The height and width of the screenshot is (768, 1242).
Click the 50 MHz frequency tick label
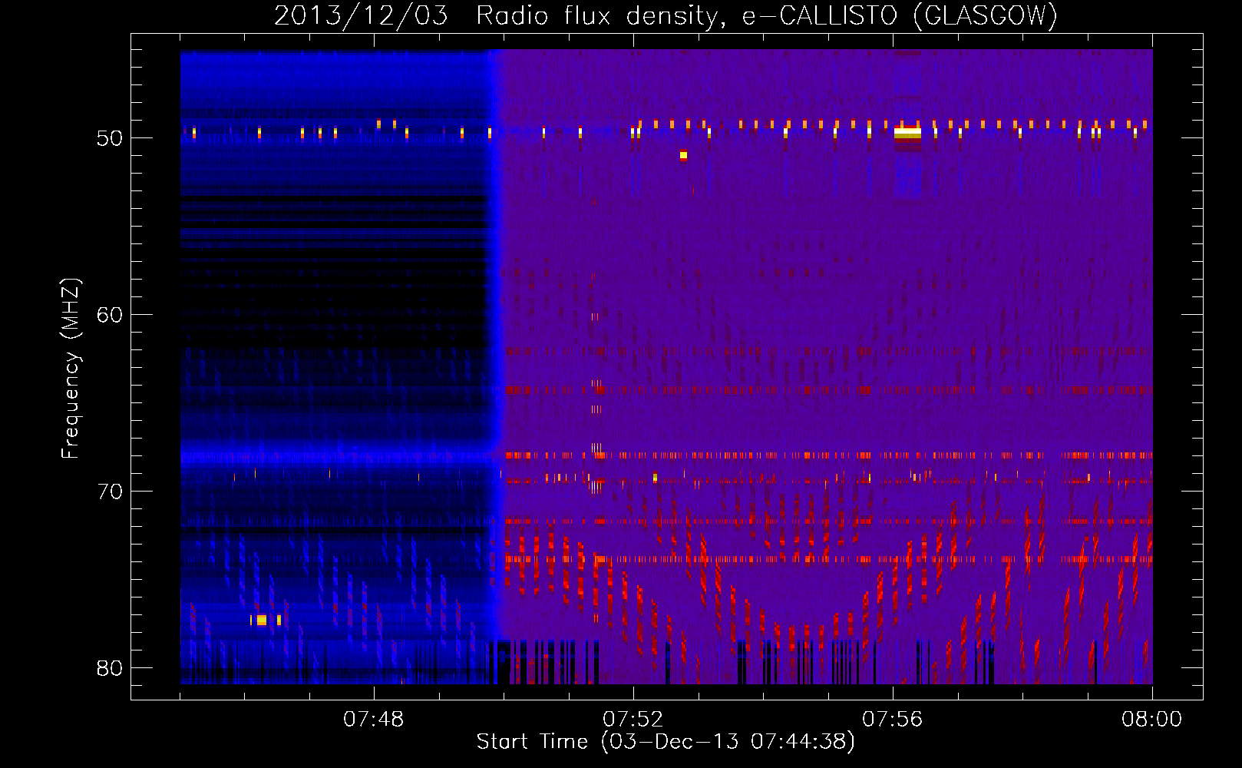(111, 139)
